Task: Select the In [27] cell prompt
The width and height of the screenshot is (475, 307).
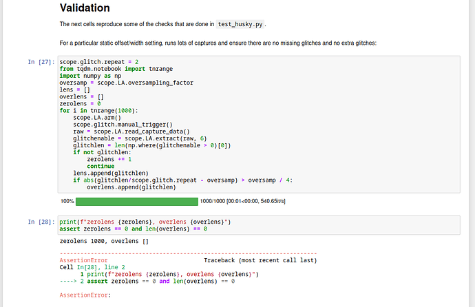Action: coord(41,62)
